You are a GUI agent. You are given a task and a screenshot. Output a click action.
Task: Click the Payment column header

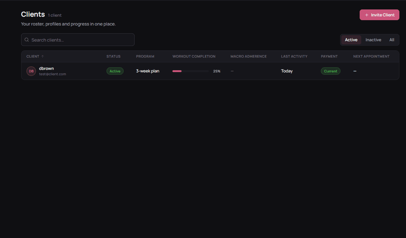329,57
